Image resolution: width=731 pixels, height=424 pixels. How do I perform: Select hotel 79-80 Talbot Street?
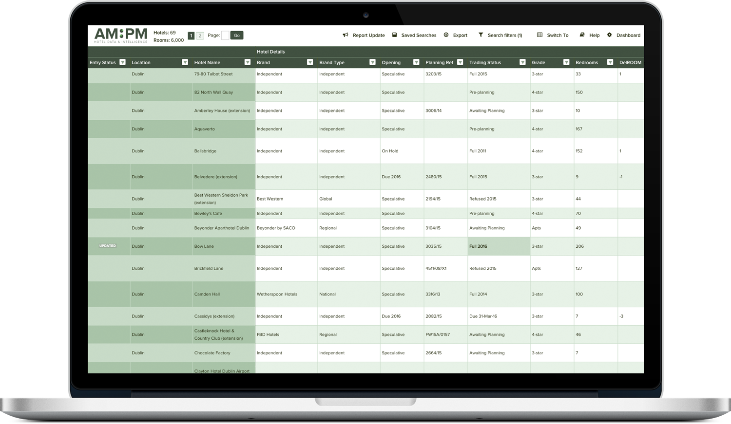tap(213, 74)
